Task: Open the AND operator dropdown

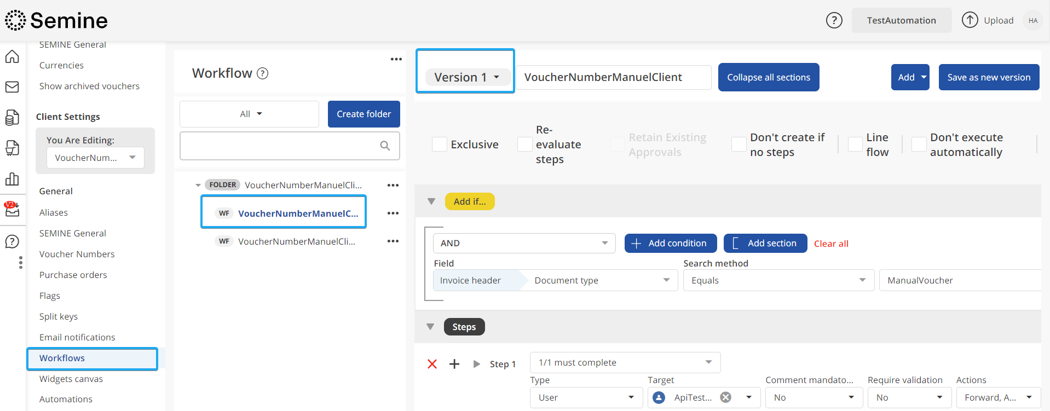Action: 524,243
